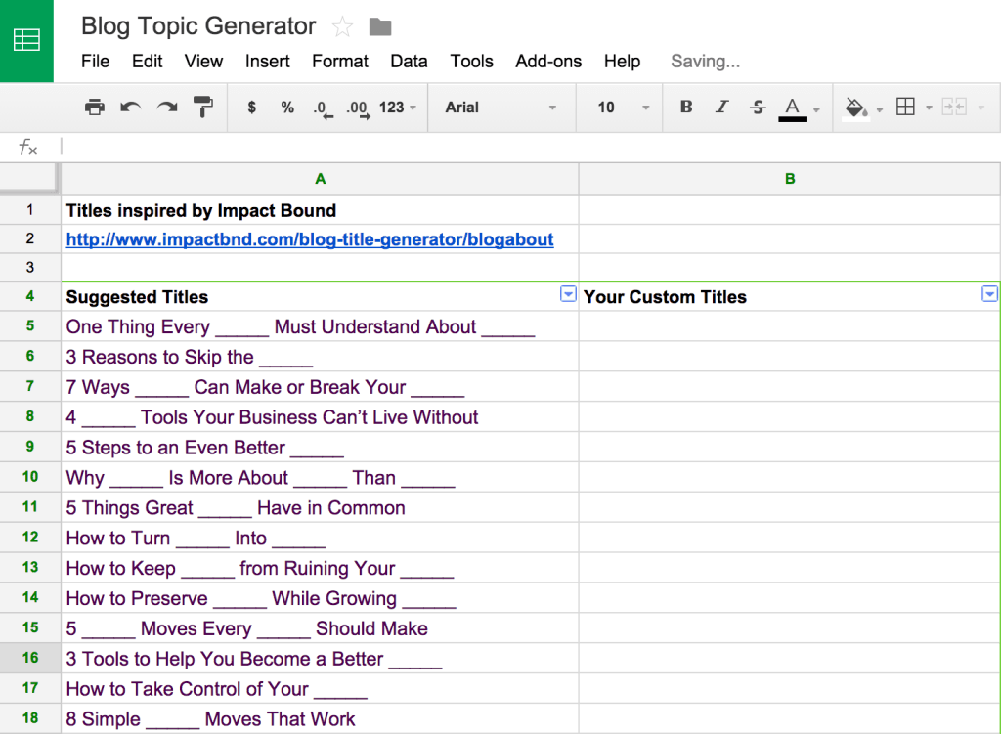The image size is (1001, 734).
Task: Open the 123 number format dropdown
Action: click(x=397, y=108)
